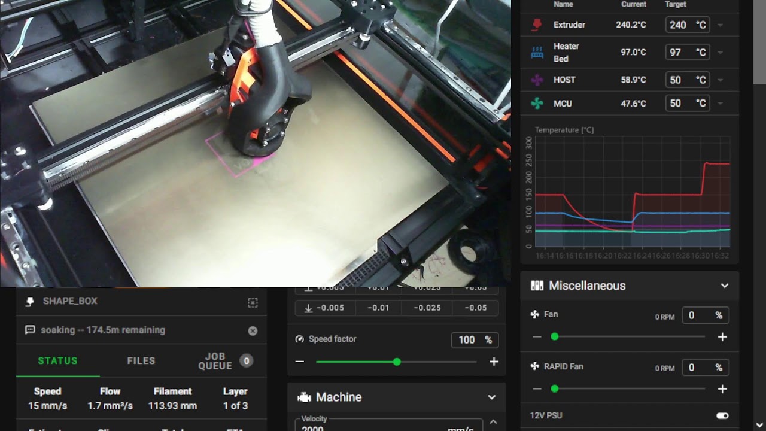
Task: Click the Miscellaneous panel icon
Action: (537, 286)
